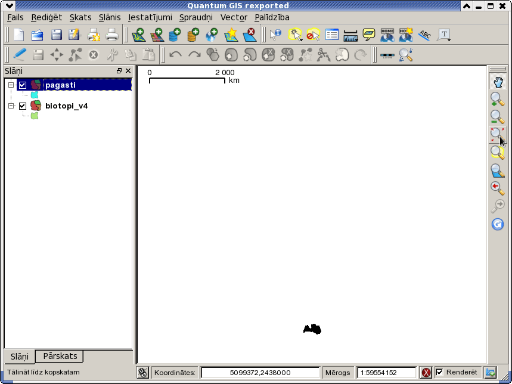Create a new project
Screen dimensions: 512x384
point(19,35)
